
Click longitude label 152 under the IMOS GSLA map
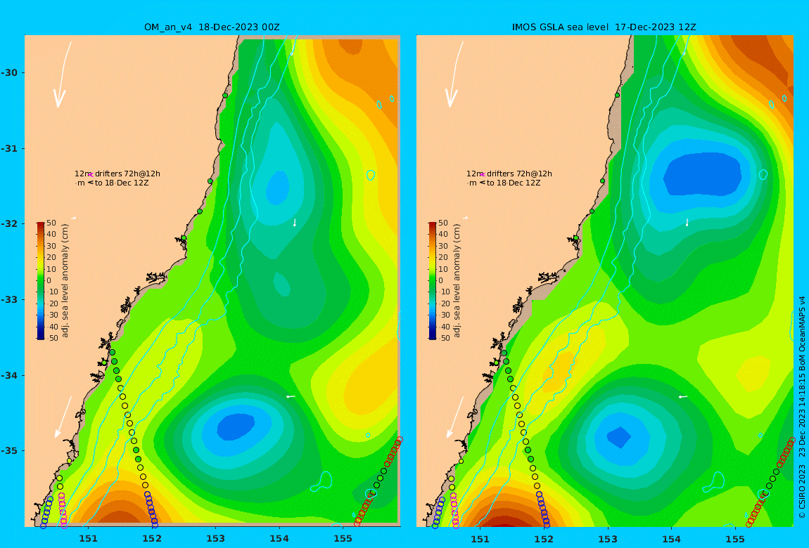[544, 539]
